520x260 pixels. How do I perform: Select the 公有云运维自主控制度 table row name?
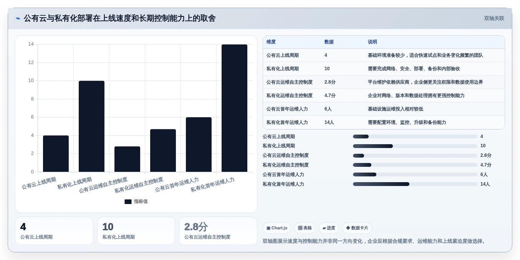(x=290, y=82)
